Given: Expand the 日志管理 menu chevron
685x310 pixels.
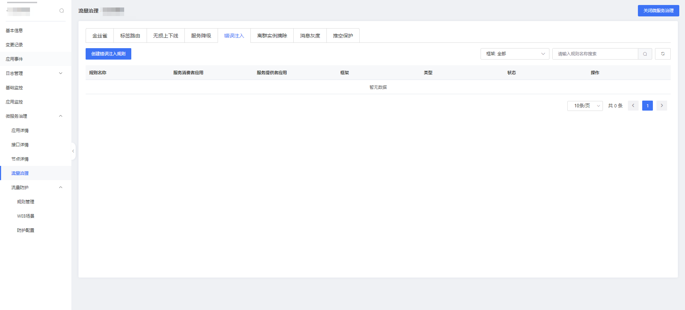Looking at the screenshot, I should 61,73.
